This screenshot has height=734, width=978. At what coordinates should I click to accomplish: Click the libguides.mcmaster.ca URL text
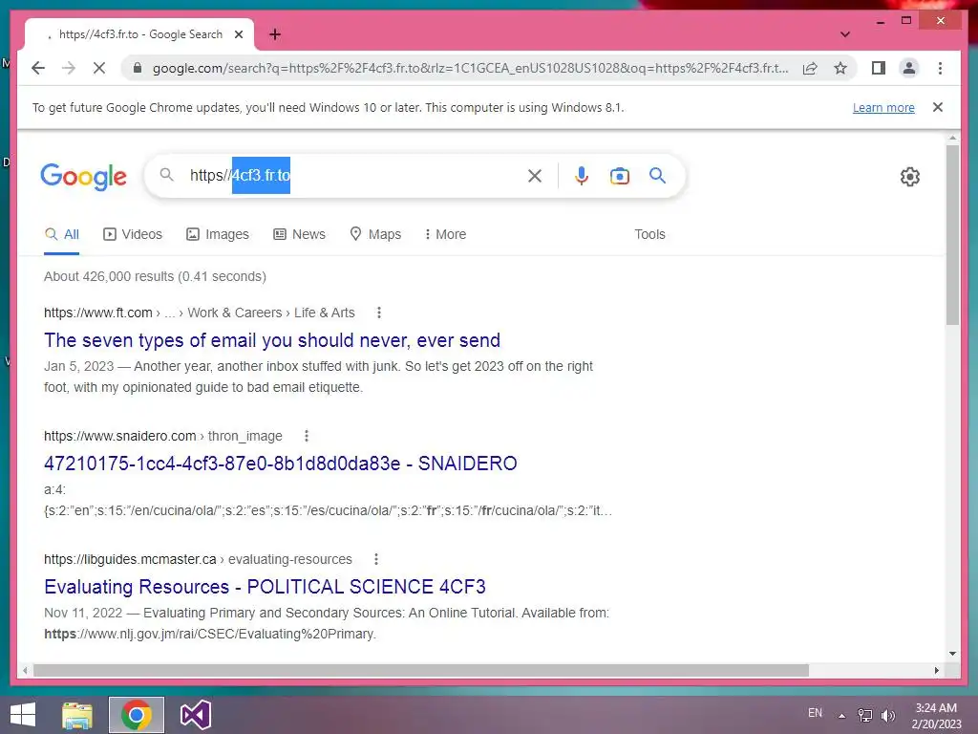coord(130,559)
